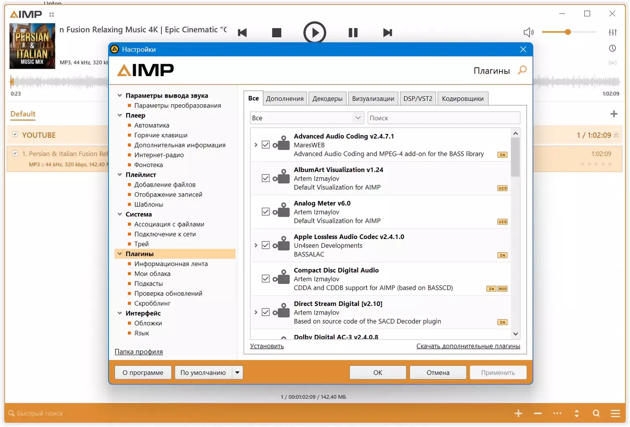Click the Analog Meter plugin icon

tap(281, 211)
